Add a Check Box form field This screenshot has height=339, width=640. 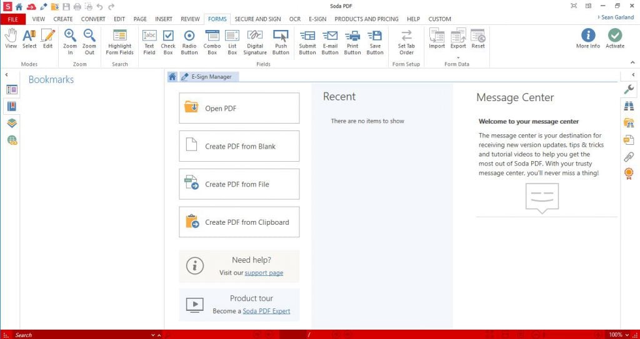point(168,42)
